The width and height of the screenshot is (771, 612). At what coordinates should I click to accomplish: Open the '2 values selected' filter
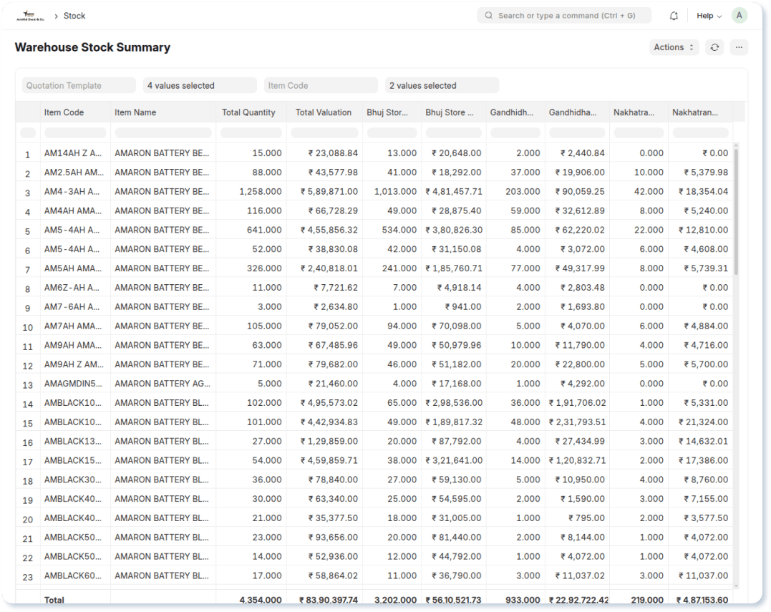pyautogui.click(x=442, y=85)
